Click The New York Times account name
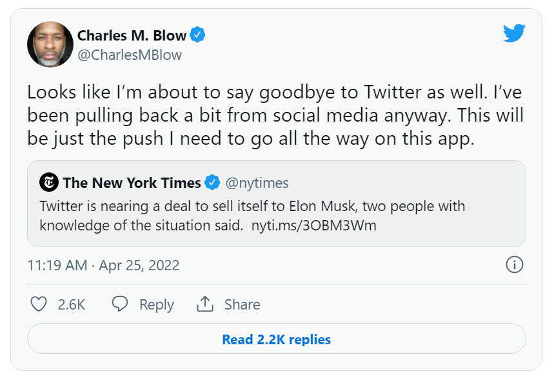Screen dimensions: 554x379 132,183
